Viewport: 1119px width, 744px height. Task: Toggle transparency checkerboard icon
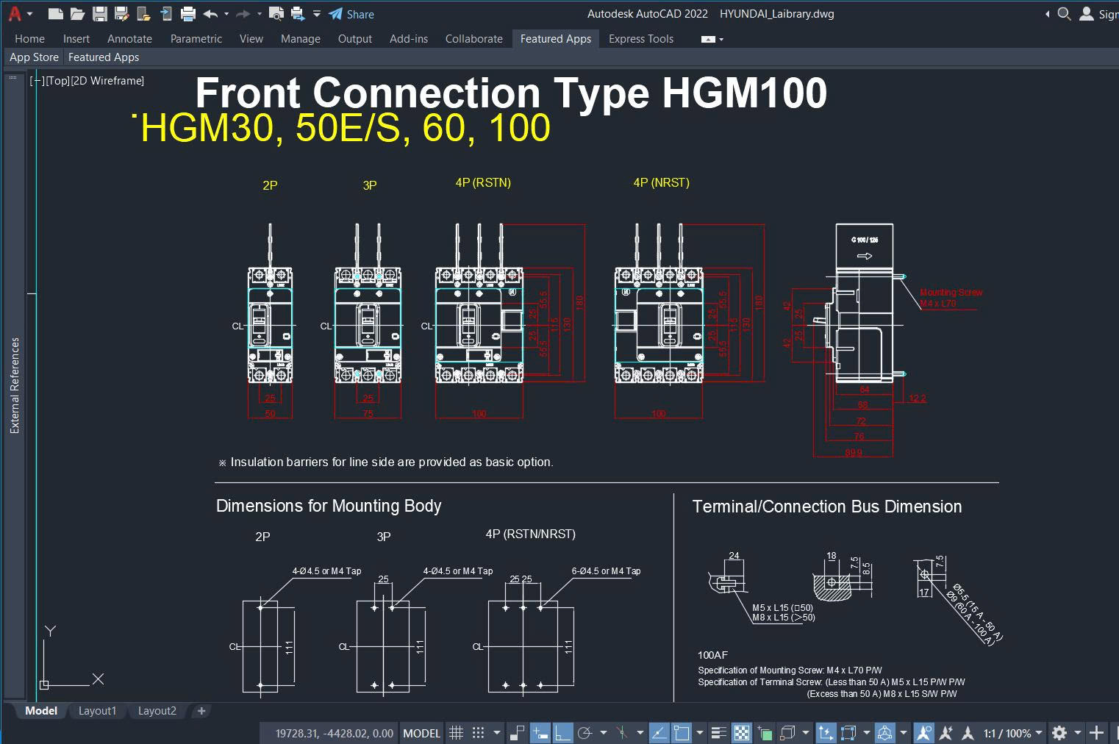(743, 732)
